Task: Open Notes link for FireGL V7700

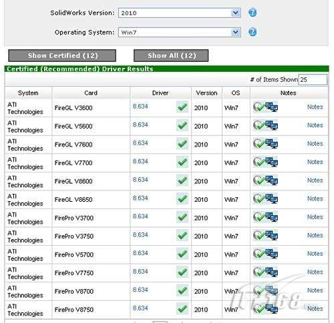Action: 315,162
